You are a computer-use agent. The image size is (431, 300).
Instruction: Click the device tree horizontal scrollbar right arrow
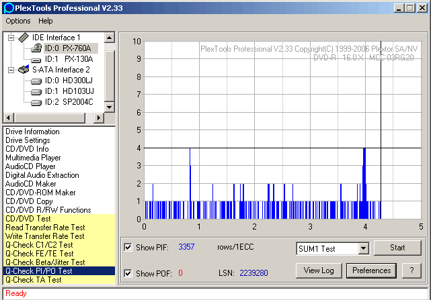click(x=99, y=118)
